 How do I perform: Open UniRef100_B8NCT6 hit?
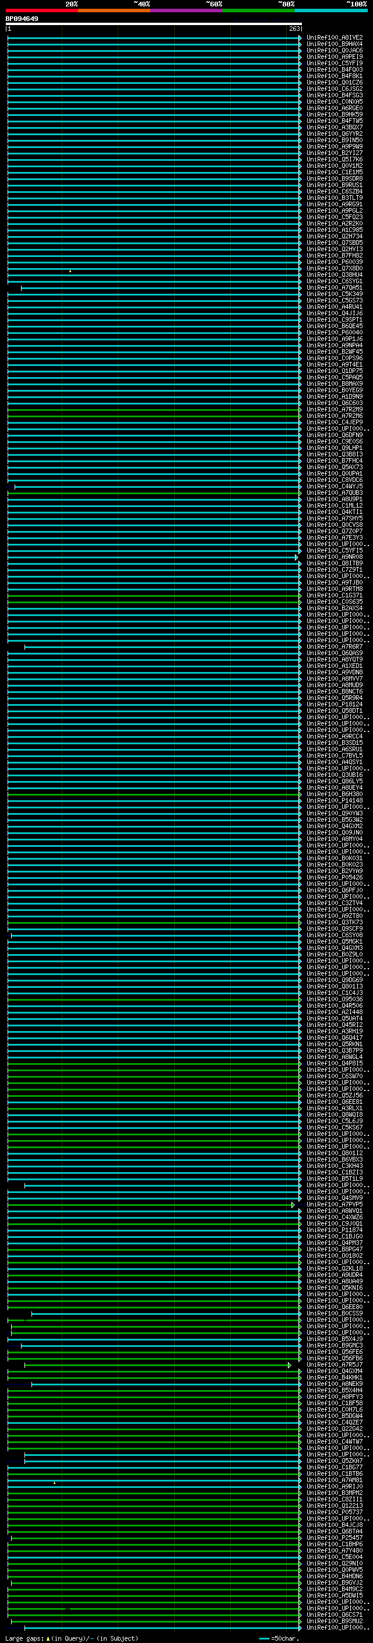click(x=334, y=692)
